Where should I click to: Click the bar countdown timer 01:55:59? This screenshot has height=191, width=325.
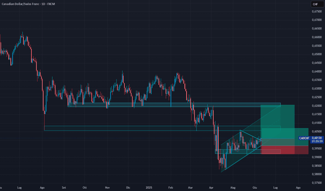pos(317,141)
